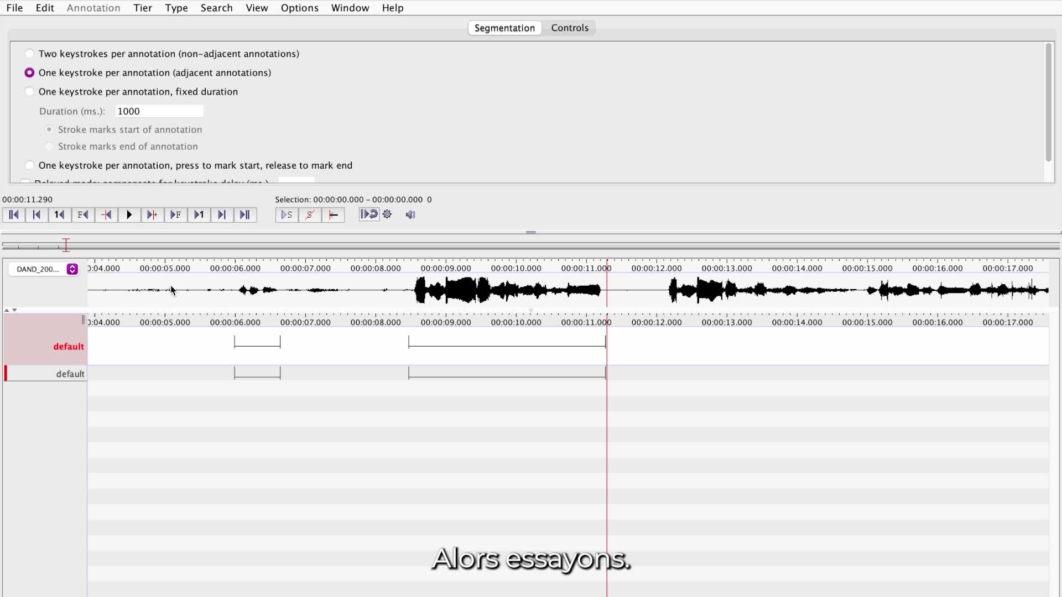Image resolution: width=1062 pixels, height=597 pixels.
Task: Enable Two keystrokes per annotation mode
Action: (29, 53)
